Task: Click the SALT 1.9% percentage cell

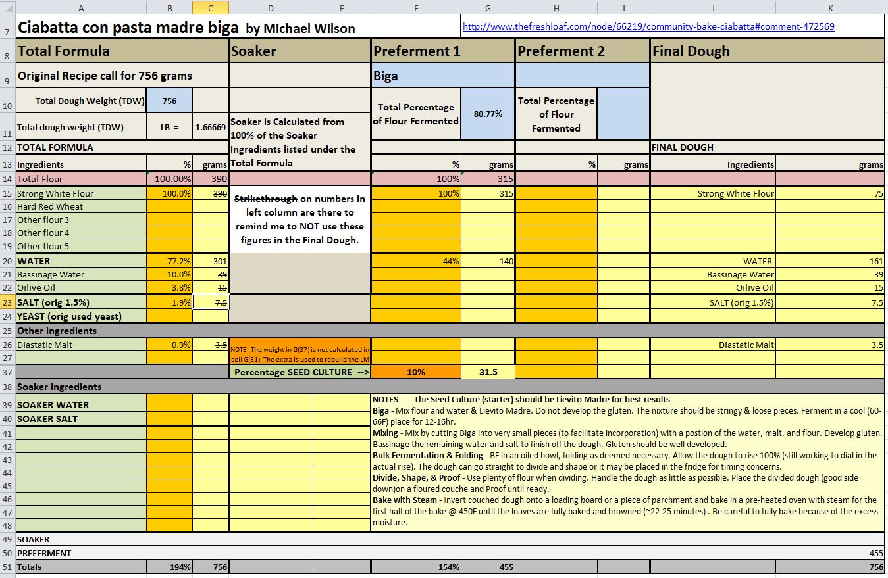Action: pos(169,302)
